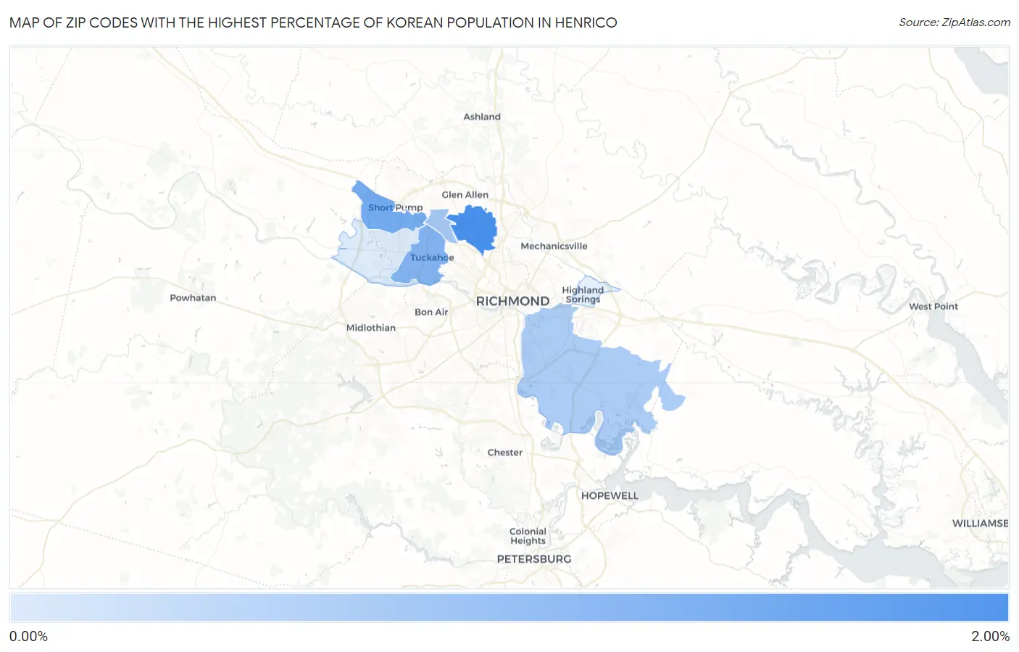Click the Powhatan map label

click(193, 298)
